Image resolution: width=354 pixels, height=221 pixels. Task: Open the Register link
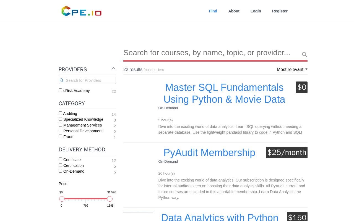pos(280,11)
